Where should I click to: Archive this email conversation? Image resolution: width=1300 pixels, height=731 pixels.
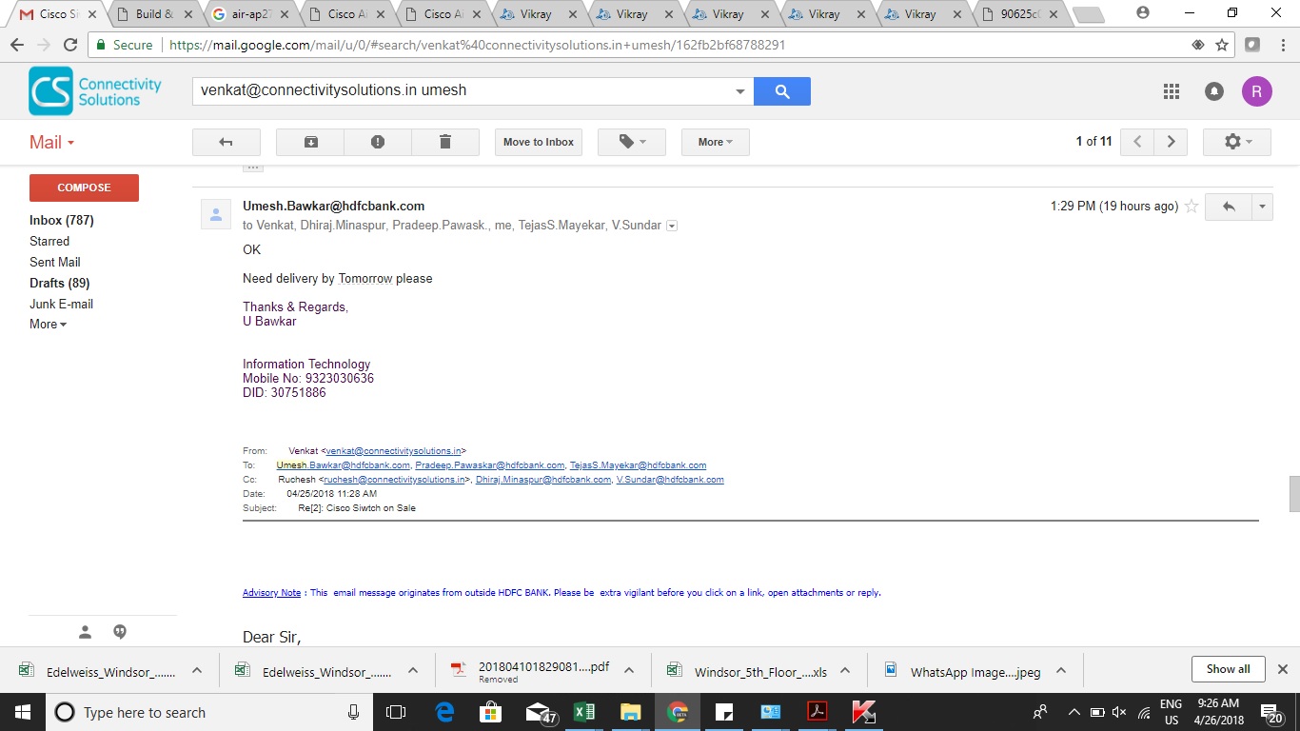tap(310, 142)
